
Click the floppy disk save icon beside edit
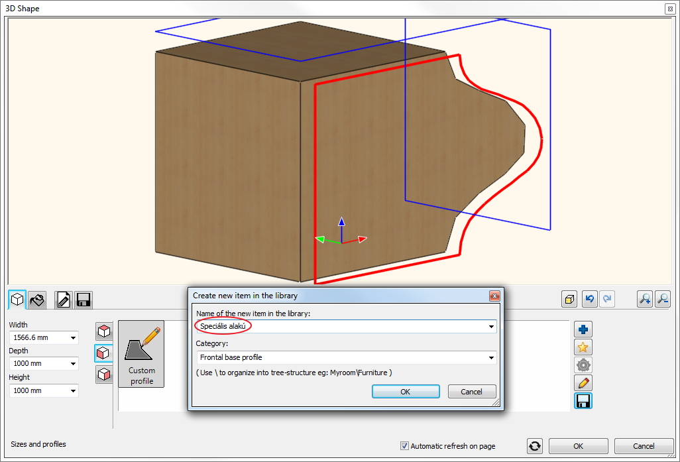84,300
